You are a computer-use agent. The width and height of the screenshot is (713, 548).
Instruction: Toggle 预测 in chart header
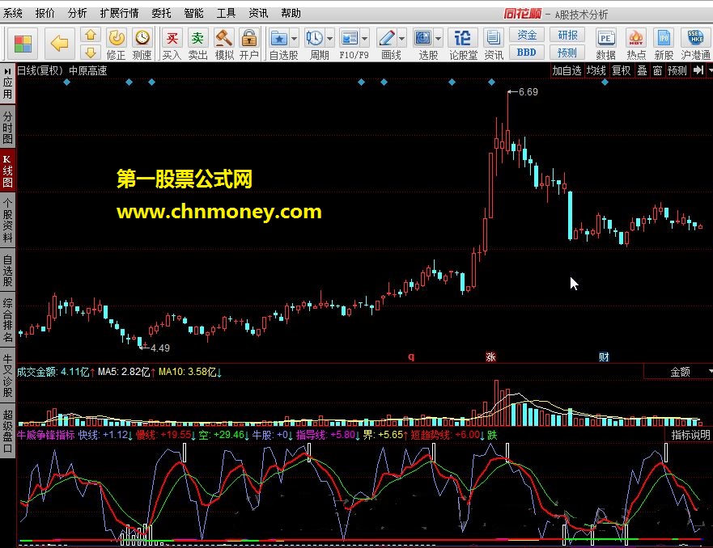tap(677, 70)
